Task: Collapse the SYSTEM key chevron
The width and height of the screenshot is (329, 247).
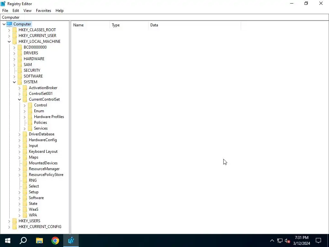Action: coord(14,82)
